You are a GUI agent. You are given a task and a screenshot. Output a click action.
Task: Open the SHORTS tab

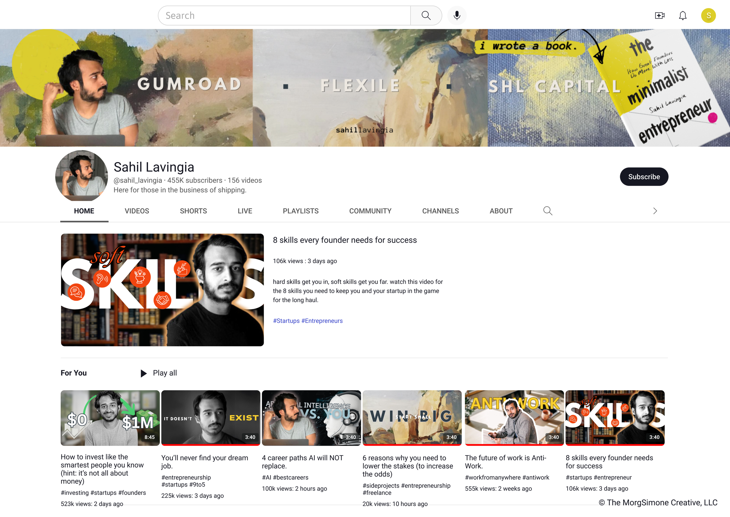pos(193,211)
